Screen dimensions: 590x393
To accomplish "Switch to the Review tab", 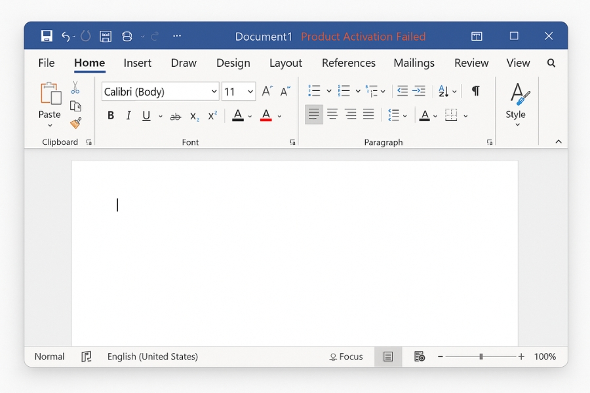I will click(x=471, y=63).
